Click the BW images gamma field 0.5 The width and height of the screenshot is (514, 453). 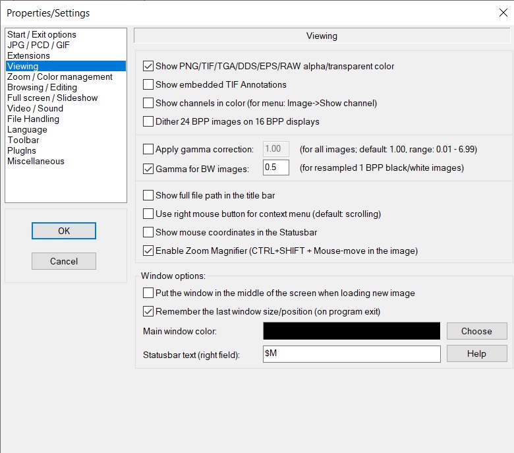click(x=275, y=167)
